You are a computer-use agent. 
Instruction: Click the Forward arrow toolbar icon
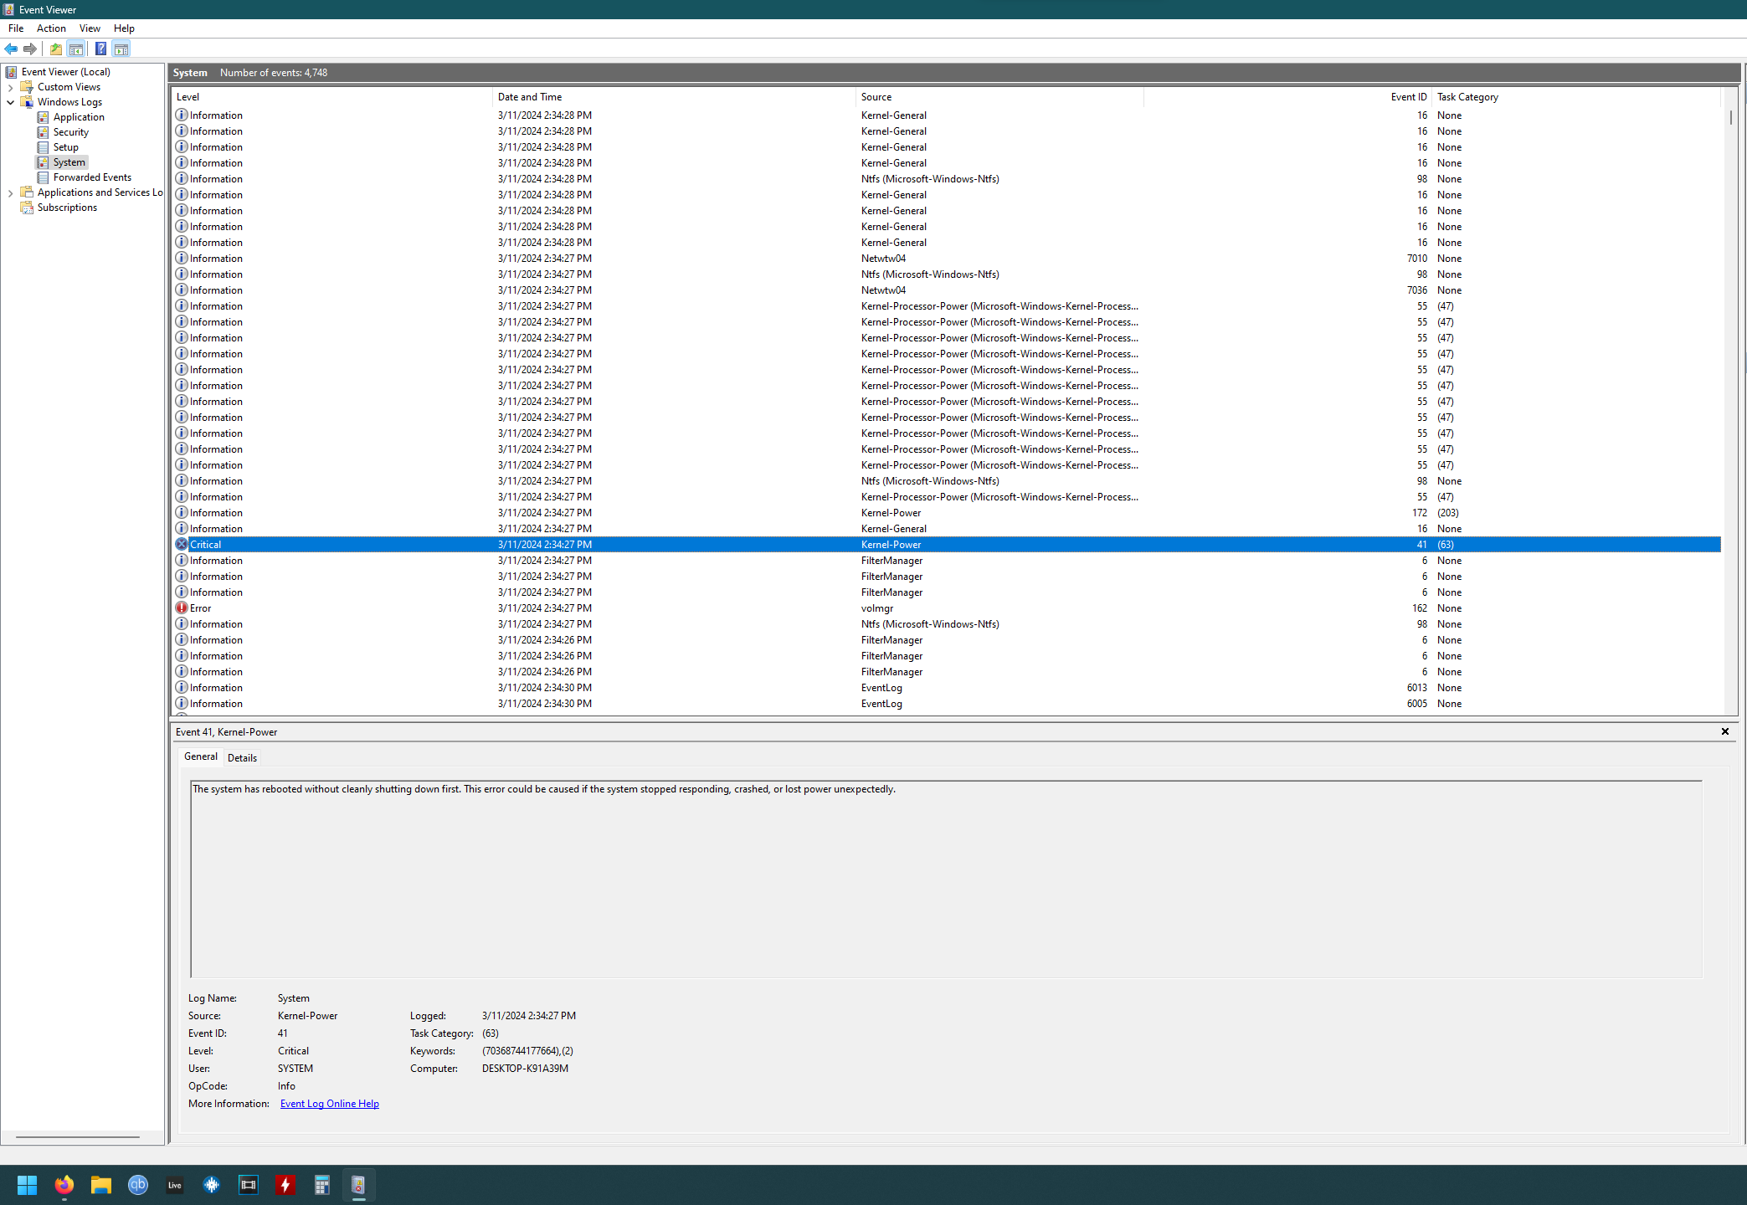pos(30,49)
